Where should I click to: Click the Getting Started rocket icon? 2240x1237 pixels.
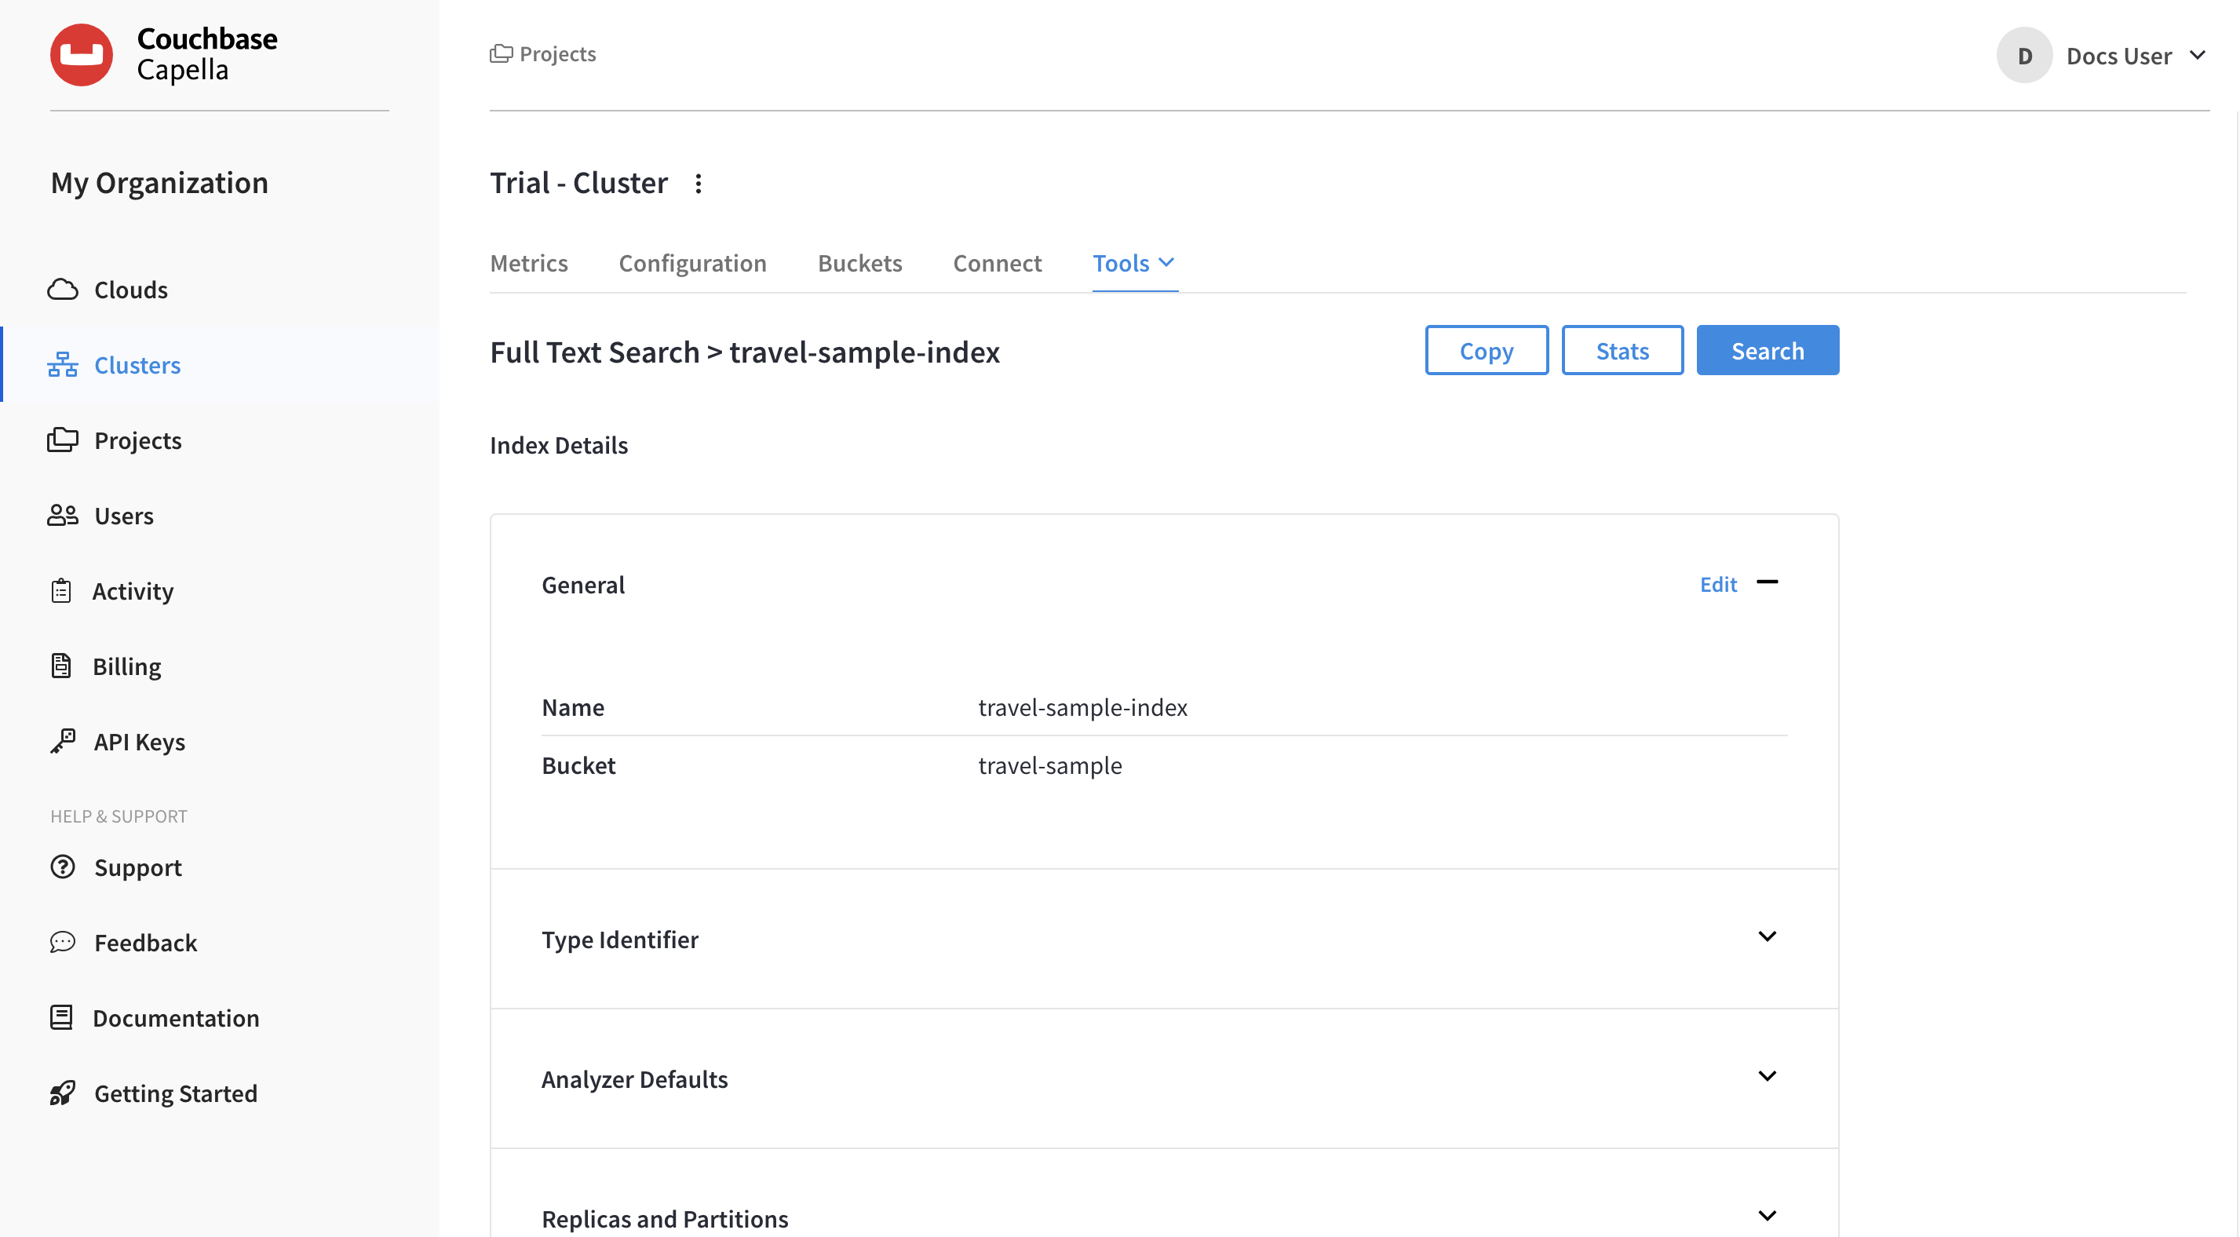click(63, 1093)
